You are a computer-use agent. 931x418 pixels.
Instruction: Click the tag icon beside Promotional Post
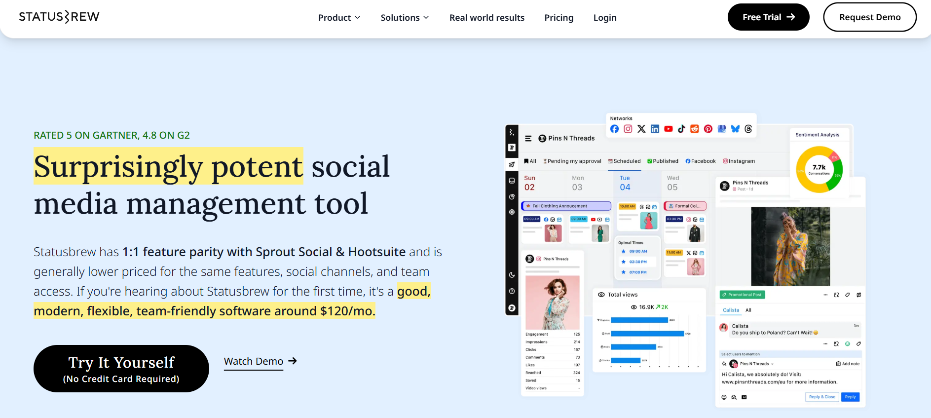[848, 295]
